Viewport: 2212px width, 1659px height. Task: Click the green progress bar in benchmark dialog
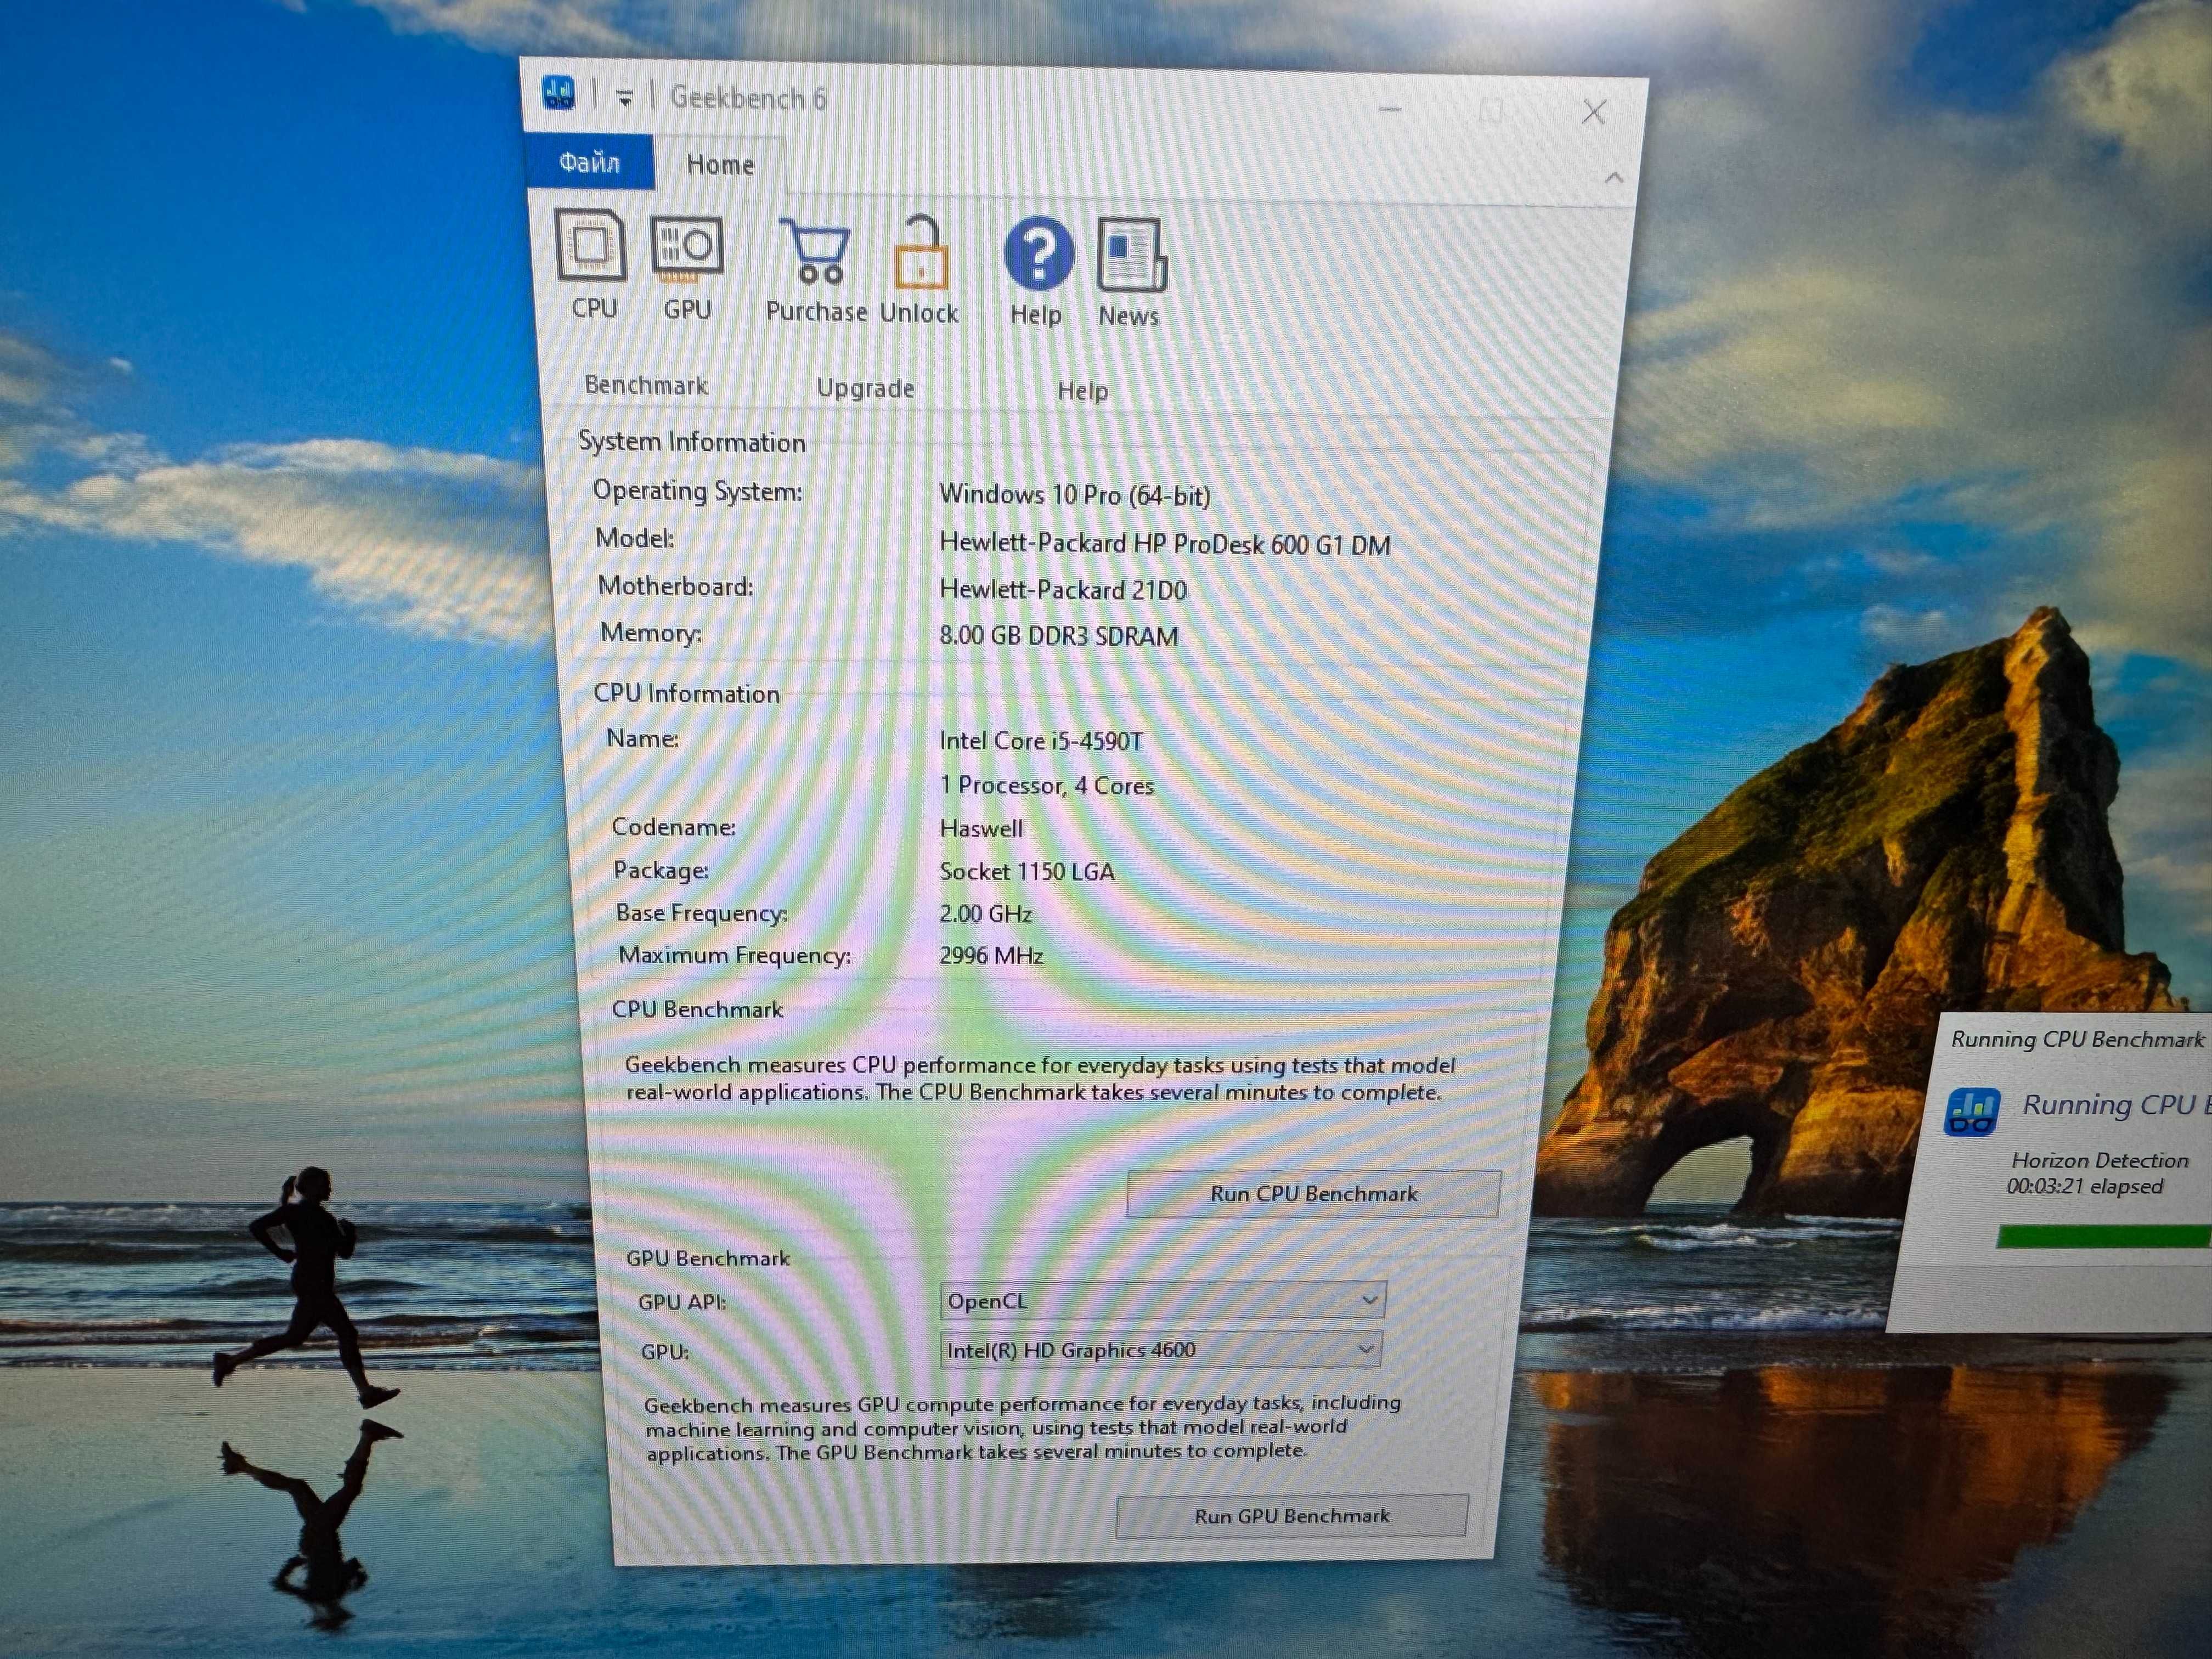[2104, 1237]
